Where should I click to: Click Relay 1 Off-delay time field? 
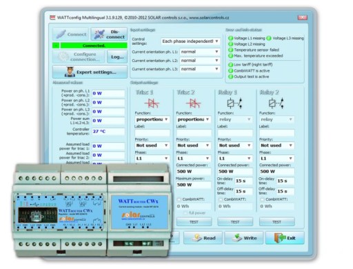tap(243, 191)
